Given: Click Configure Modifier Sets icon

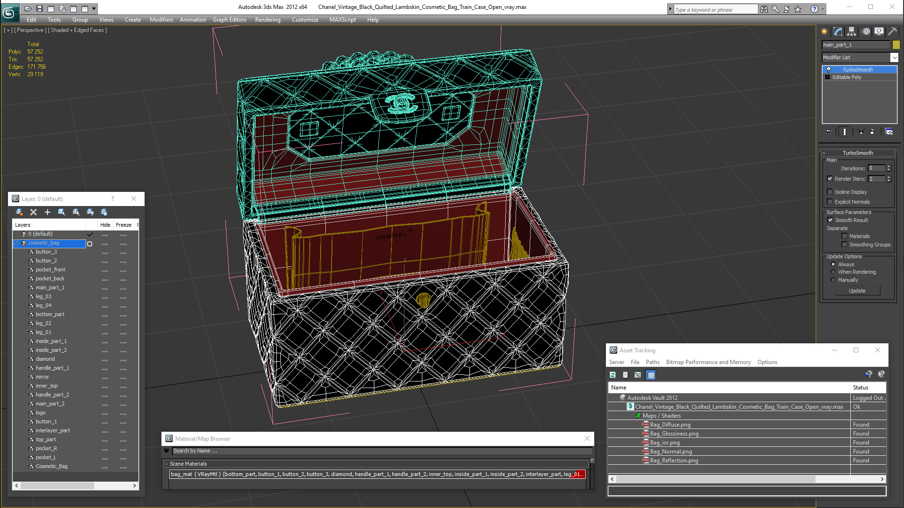Looking at the screenshot, I should [889, 132].
